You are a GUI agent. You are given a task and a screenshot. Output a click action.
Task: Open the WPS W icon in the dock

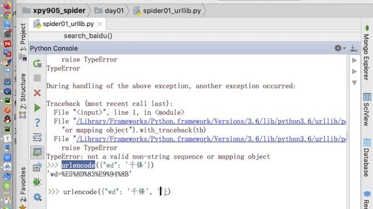pyautogui.click(x=8, y=157)
